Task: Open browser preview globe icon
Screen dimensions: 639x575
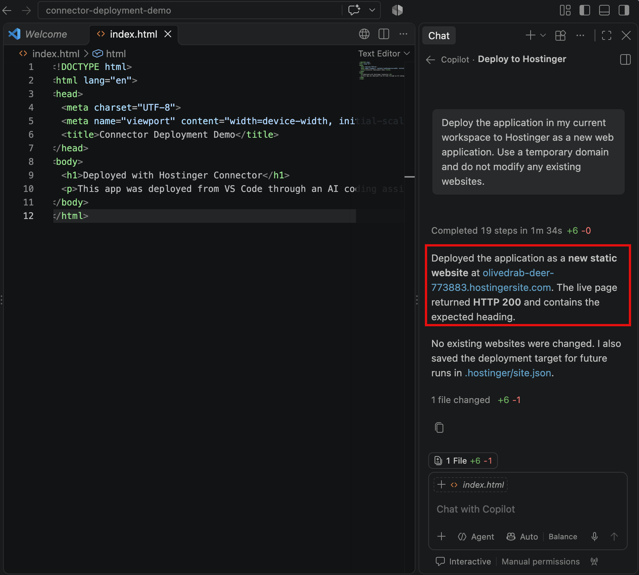Action: 364,34
